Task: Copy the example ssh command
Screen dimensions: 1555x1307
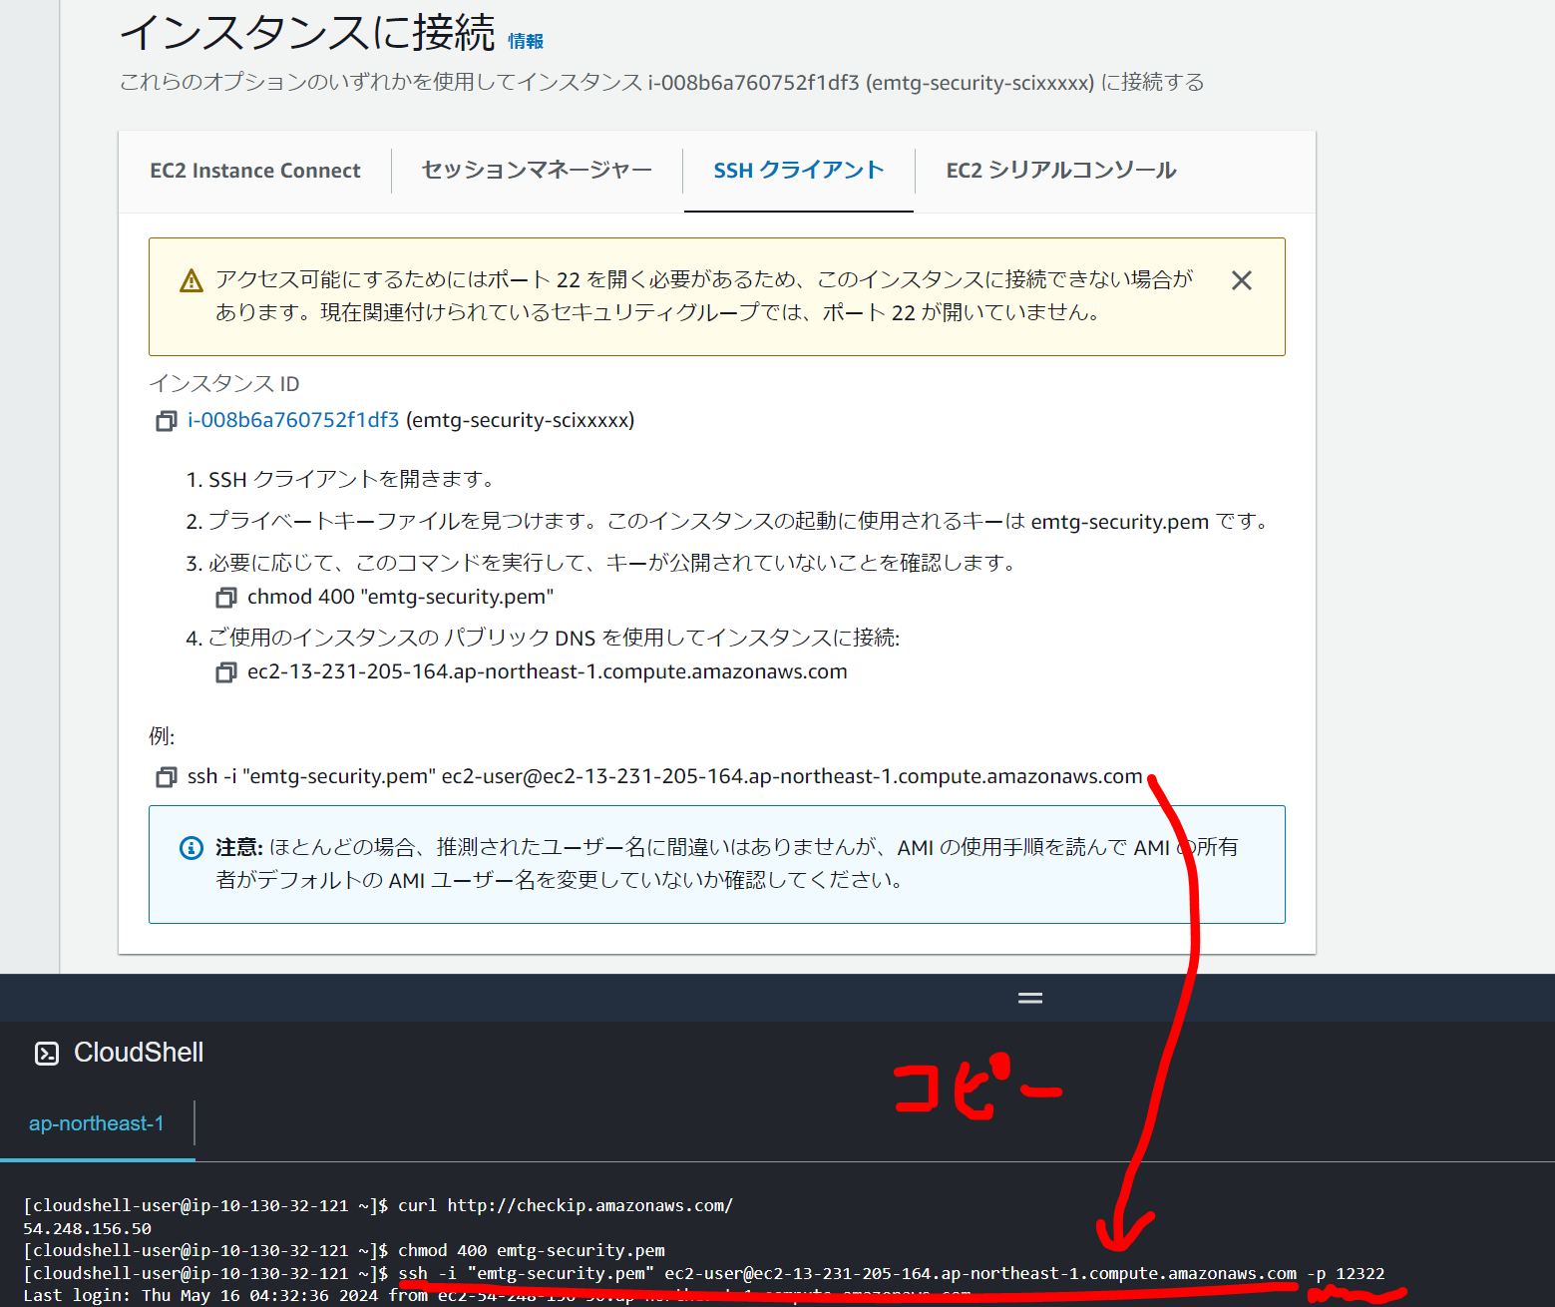Action: pos(167,777)
